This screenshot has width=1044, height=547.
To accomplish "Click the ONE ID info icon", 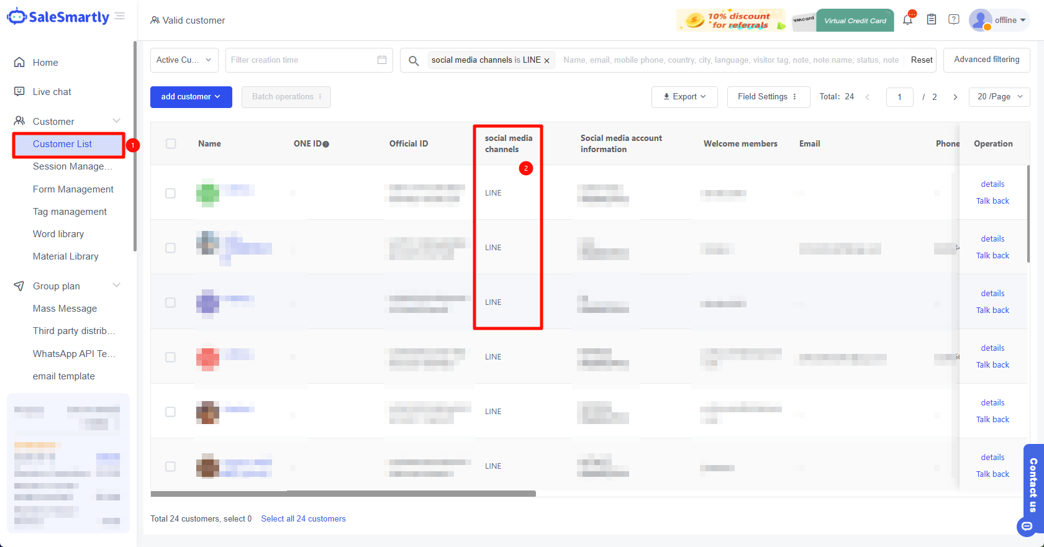I will [326, 144].
